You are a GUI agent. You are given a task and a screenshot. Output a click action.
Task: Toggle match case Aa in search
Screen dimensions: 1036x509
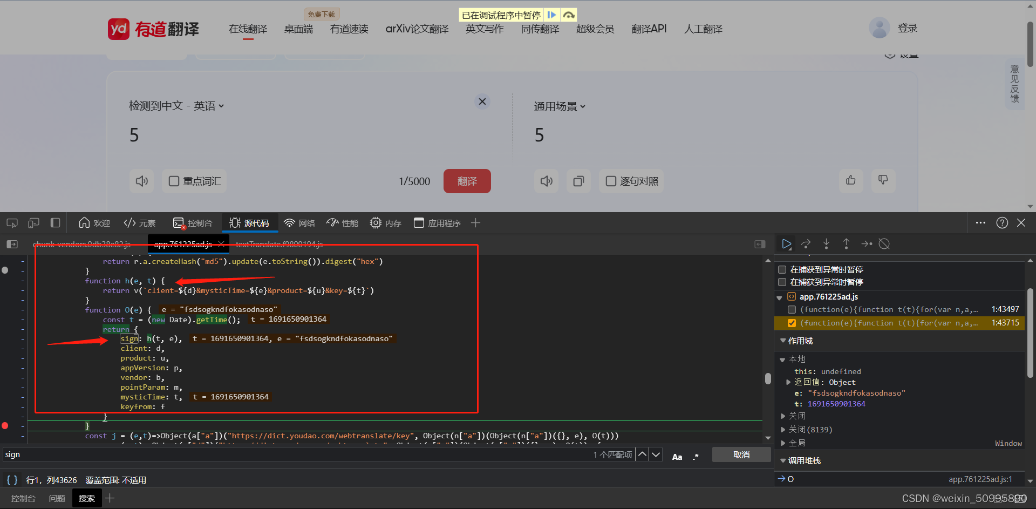click(677, 457)
